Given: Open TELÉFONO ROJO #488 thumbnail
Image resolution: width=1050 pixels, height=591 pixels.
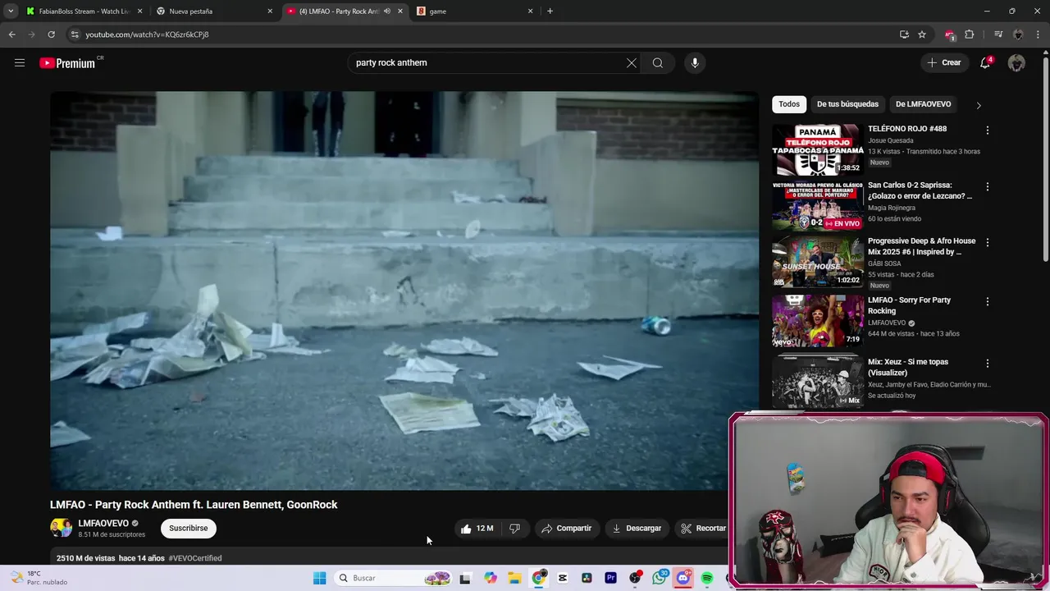Looking at the screenshot, I should tap(817, 150).
